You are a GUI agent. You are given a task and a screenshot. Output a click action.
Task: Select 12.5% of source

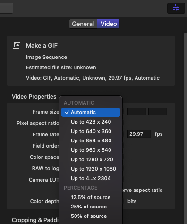coord(91,197)
